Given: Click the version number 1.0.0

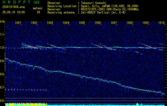Looking at the screenshot, I should tap(36, 2).
